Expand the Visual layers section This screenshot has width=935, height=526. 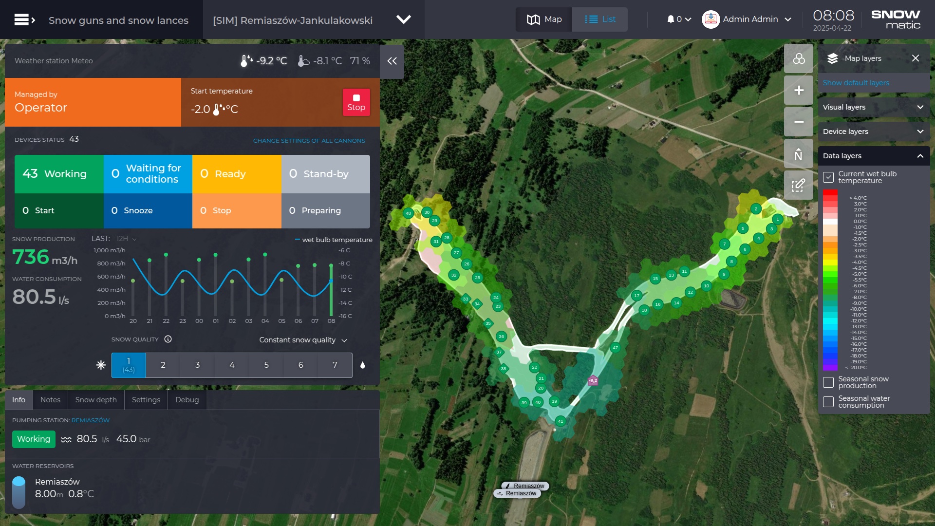874,107
